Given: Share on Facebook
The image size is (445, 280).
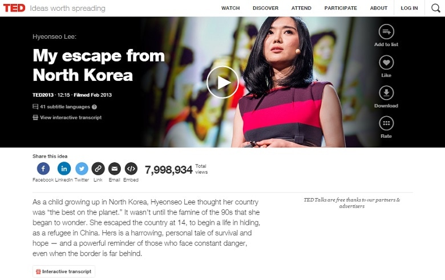Looking at the screenshot, I should (x=43, y=168).
